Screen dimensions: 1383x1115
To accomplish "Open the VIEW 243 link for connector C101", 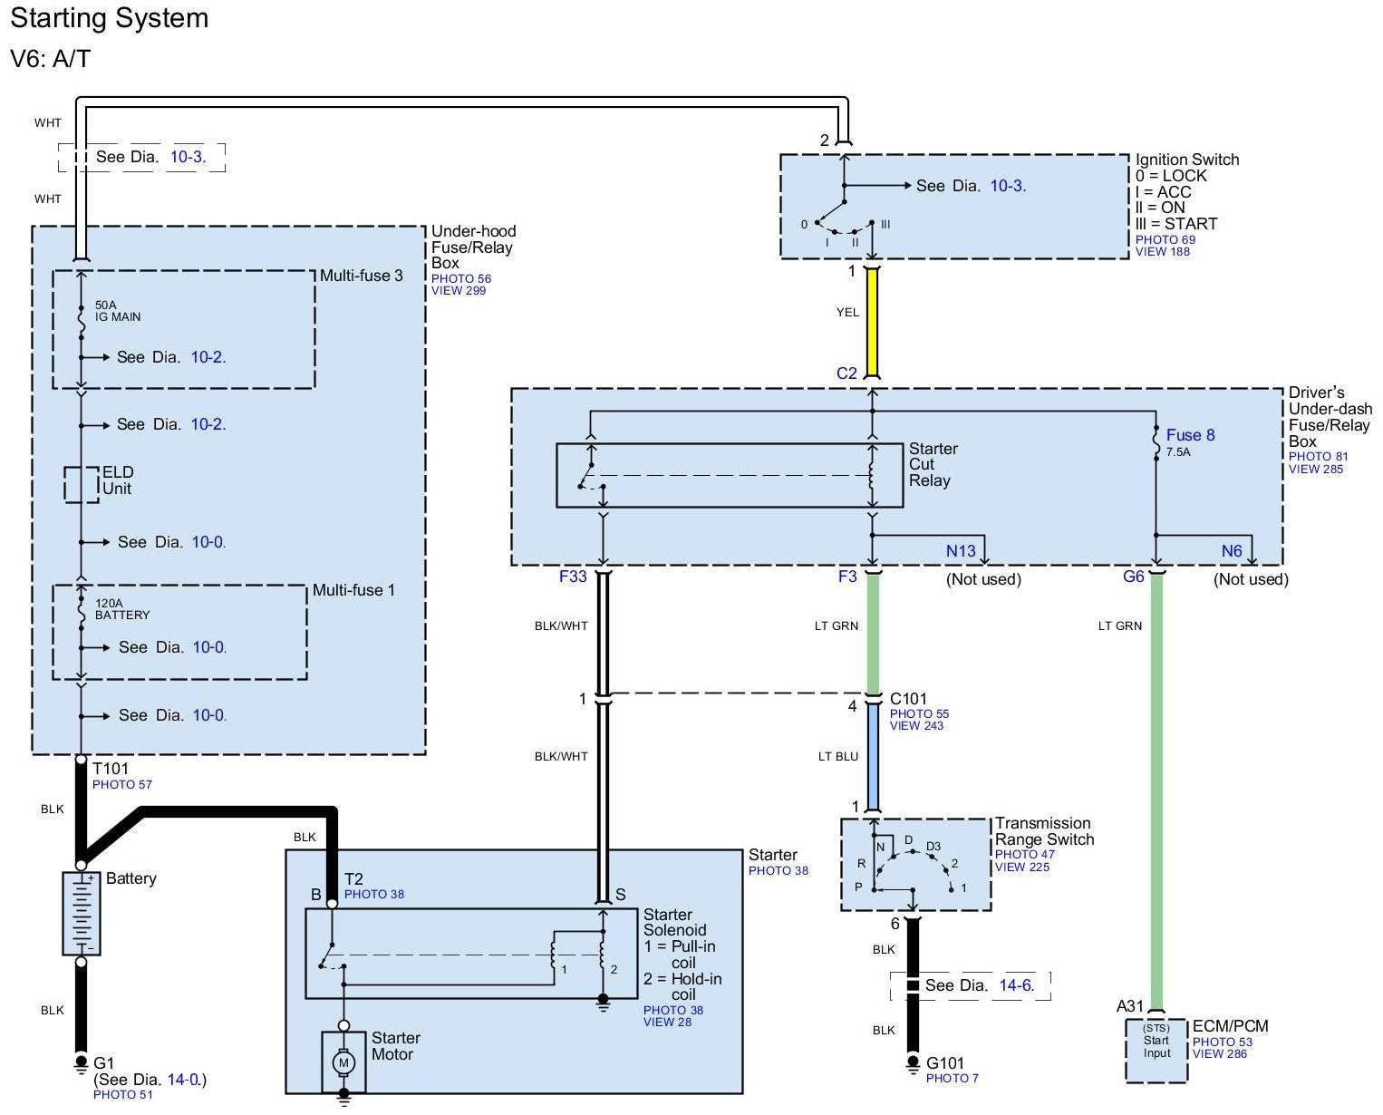I will point(916,726).
